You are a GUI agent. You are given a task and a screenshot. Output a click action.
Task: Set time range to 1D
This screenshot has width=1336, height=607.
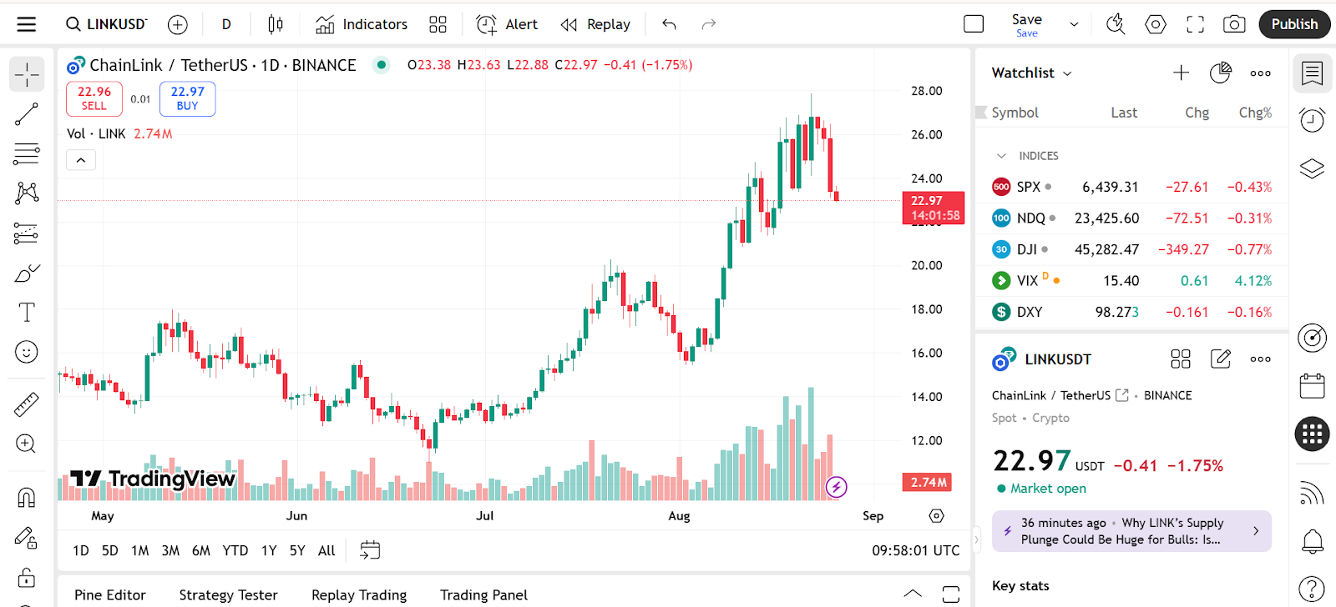coord(81,550)
